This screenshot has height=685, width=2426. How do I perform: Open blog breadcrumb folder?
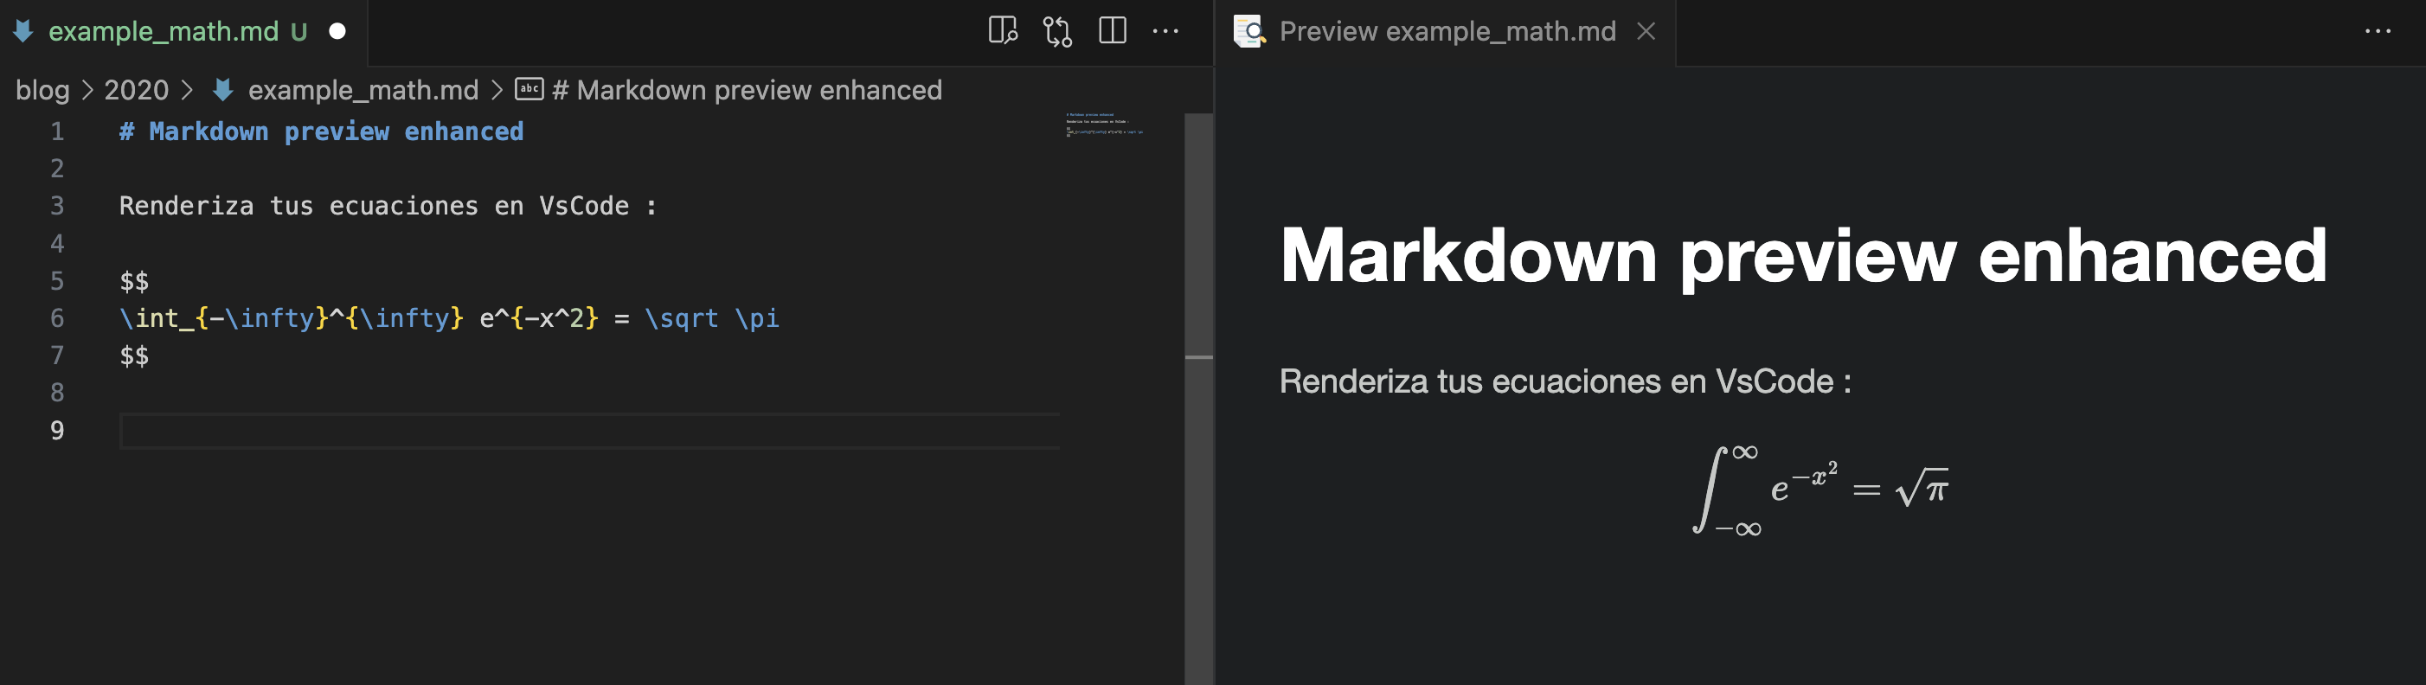pyautogui.click(x=42, y=90)
